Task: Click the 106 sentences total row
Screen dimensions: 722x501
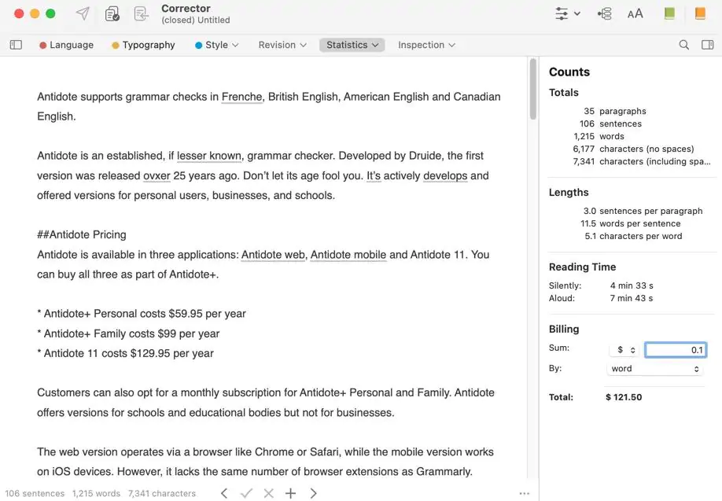Action: tap(610, 123)
